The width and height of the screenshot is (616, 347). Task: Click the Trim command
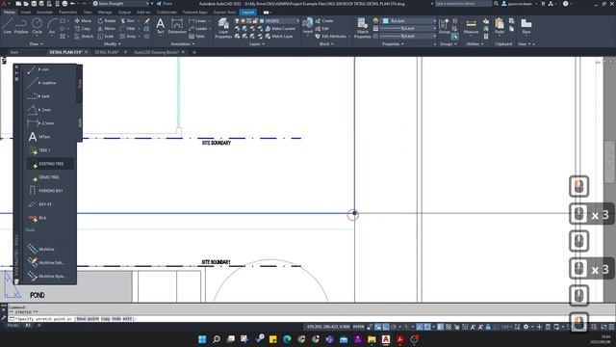click(128, 21)
